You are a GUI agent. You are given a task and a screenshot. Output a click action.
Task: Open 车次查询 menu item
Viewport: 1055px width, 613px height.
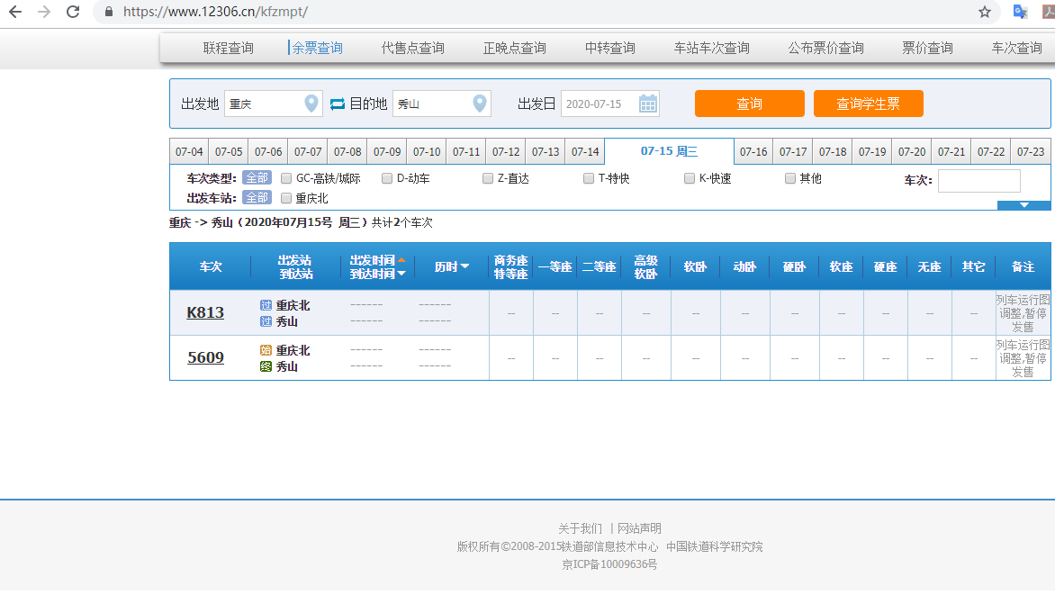(1016, 48)
